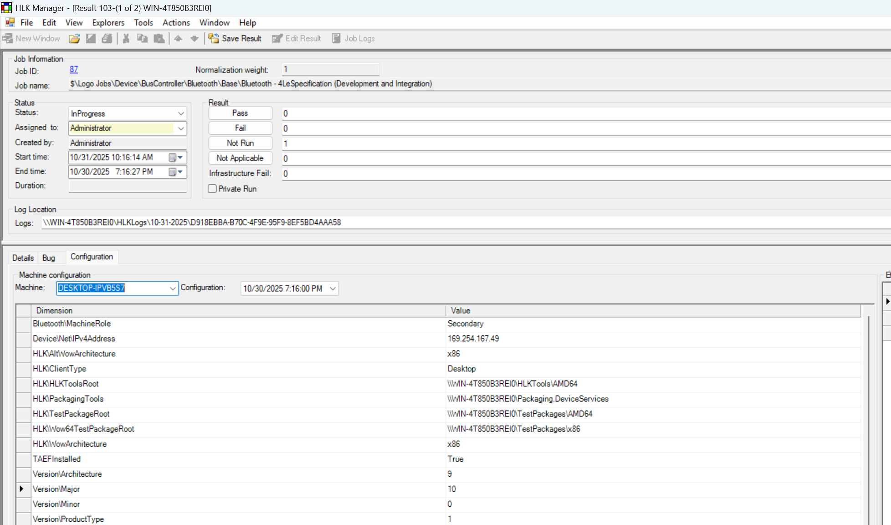891x525 pixels.
Task: Click the Not Applicable result button
Action: point(240,158)
